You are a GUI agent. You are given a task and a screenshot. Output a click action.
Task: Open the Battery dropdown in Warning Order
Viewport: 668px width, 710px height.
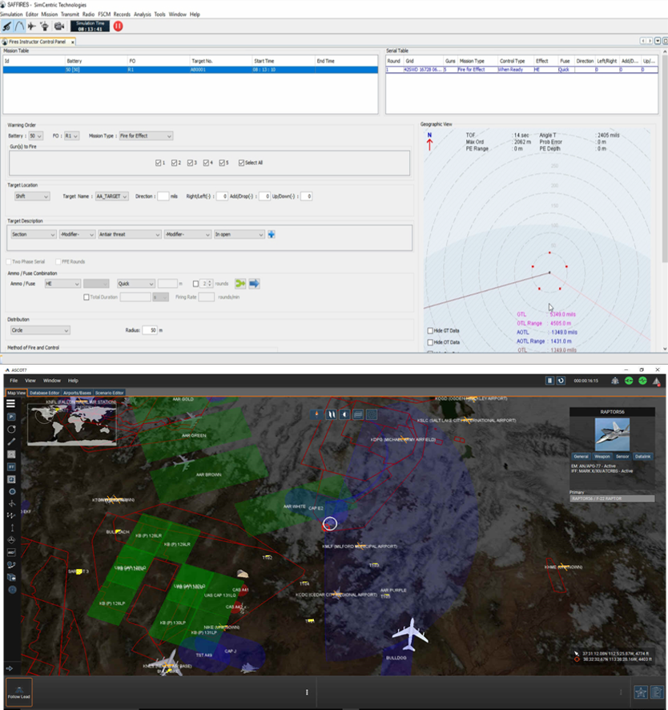tap(36, 136)
